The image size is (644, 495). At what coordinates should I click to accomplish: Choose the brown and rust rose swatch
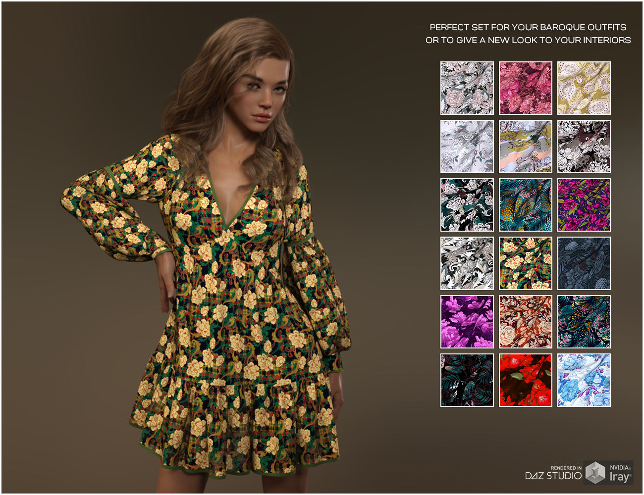click(526, 322)
